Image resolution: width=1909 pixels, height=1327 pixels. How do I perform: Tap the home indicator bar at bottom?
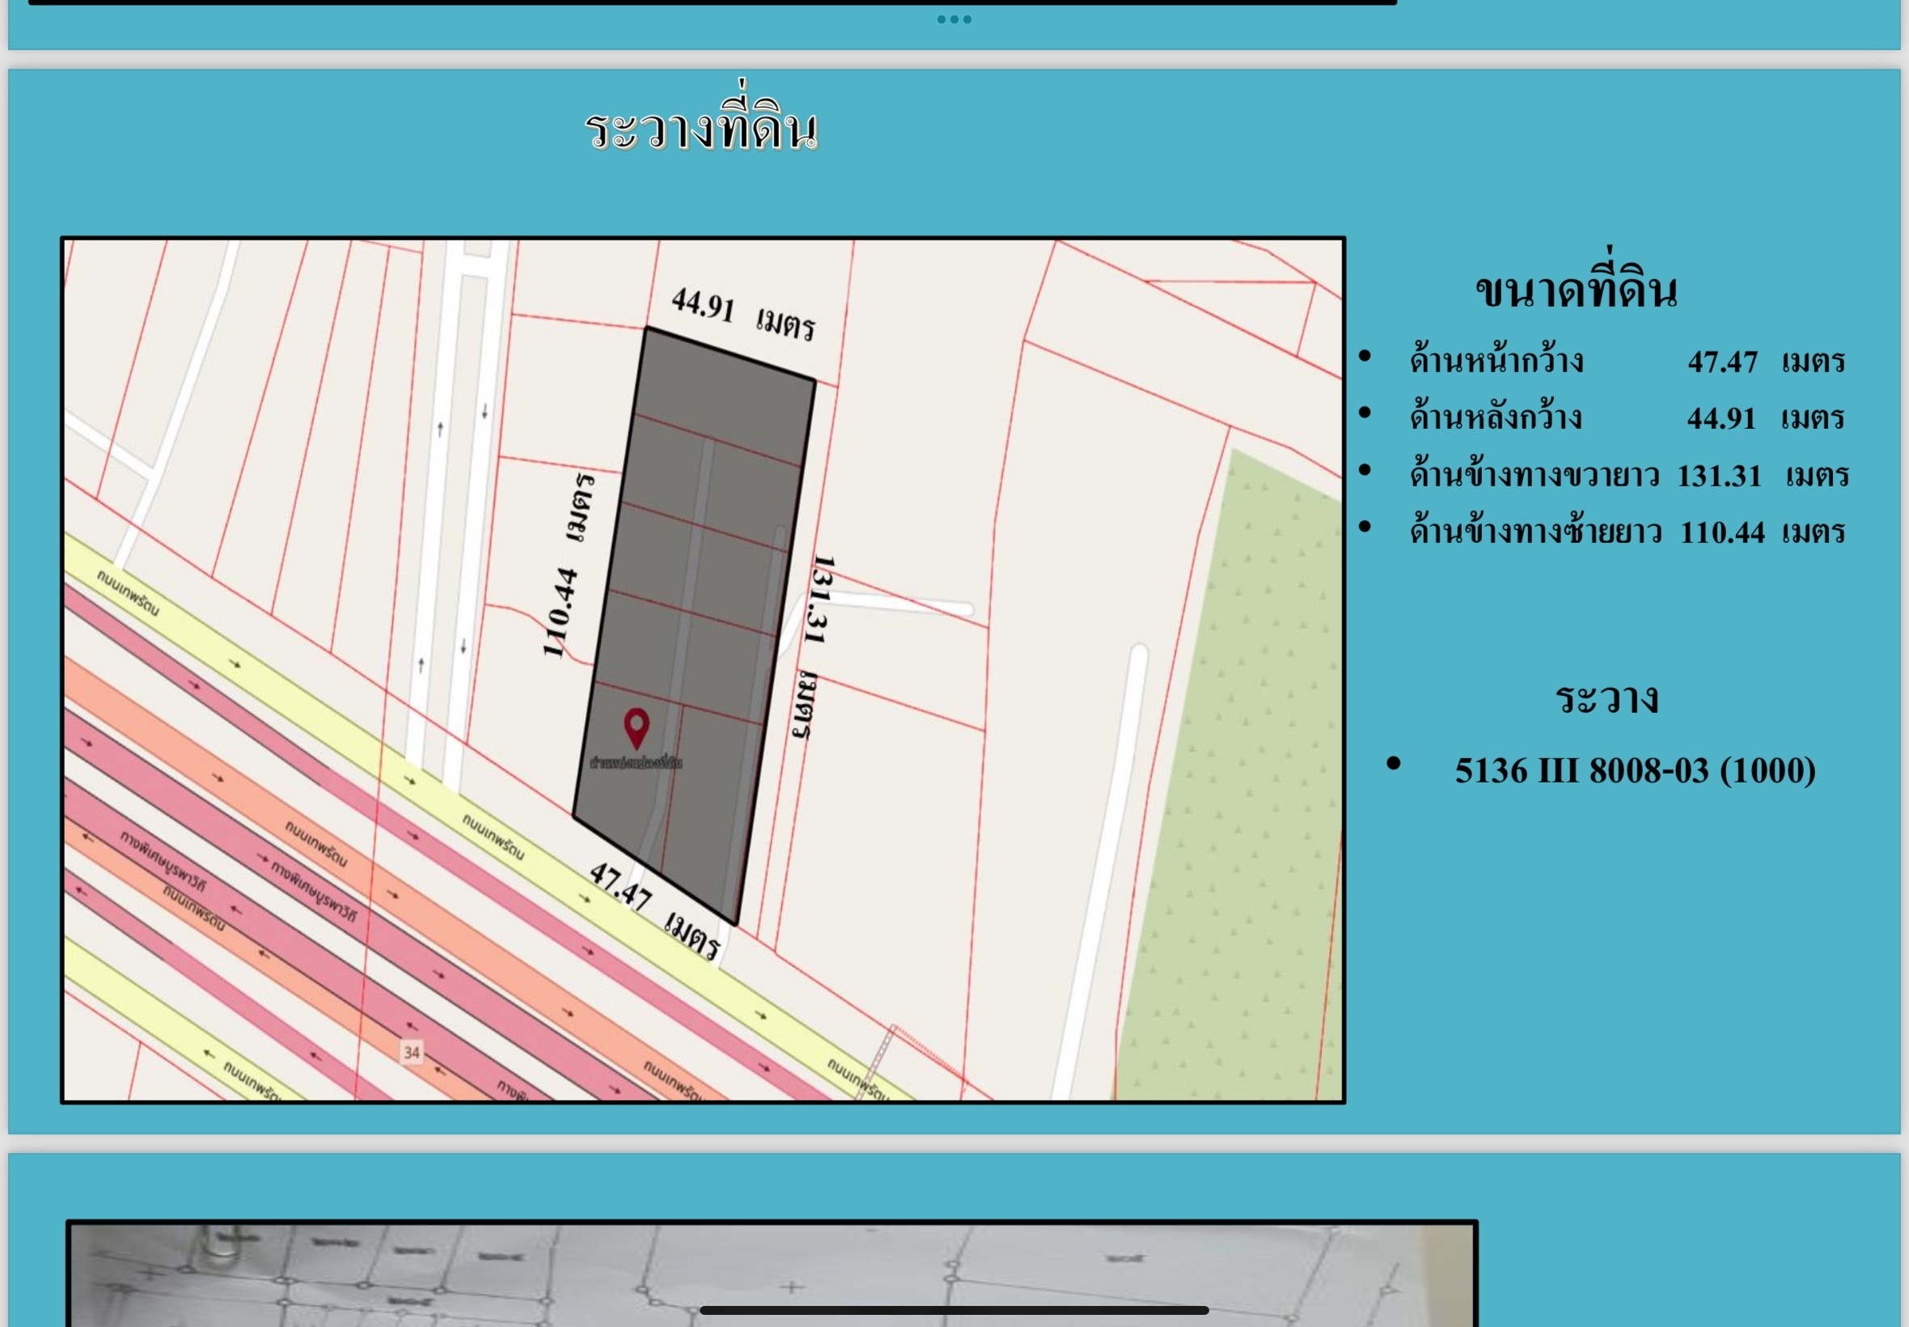[x=954, y=1310]
